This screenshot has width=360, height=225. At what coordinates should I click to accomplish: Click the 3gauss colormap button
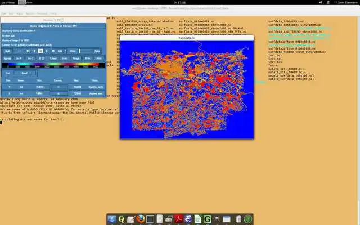(7, 58)
